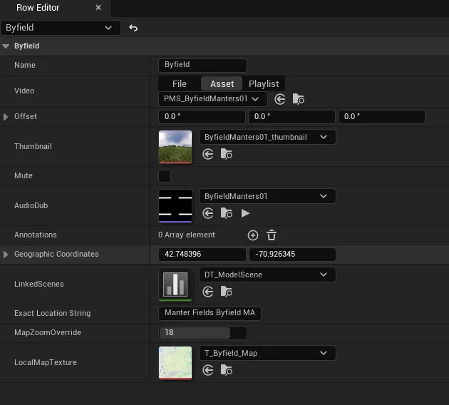Expand the Offset property
The height and width of the screenshot is (405, 449).
click(x=6, y=117)
